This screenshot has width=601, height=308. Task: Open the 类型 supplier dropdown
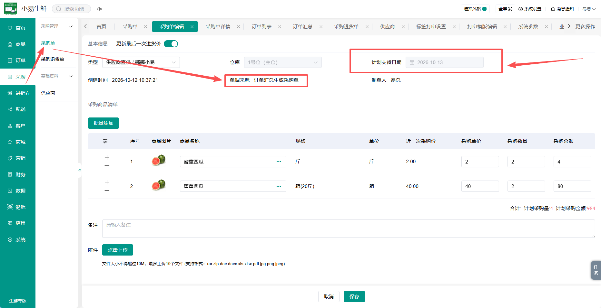click(141, 62)
